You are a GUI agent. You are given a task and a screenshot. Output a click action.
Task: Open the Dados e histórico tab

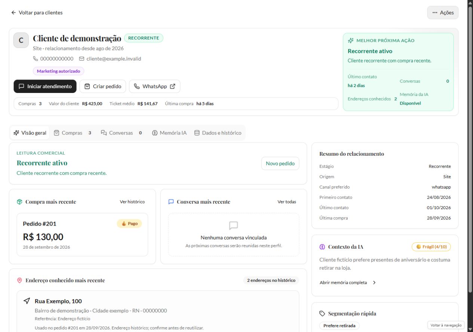pyautogui.click(x=218, y=133)
